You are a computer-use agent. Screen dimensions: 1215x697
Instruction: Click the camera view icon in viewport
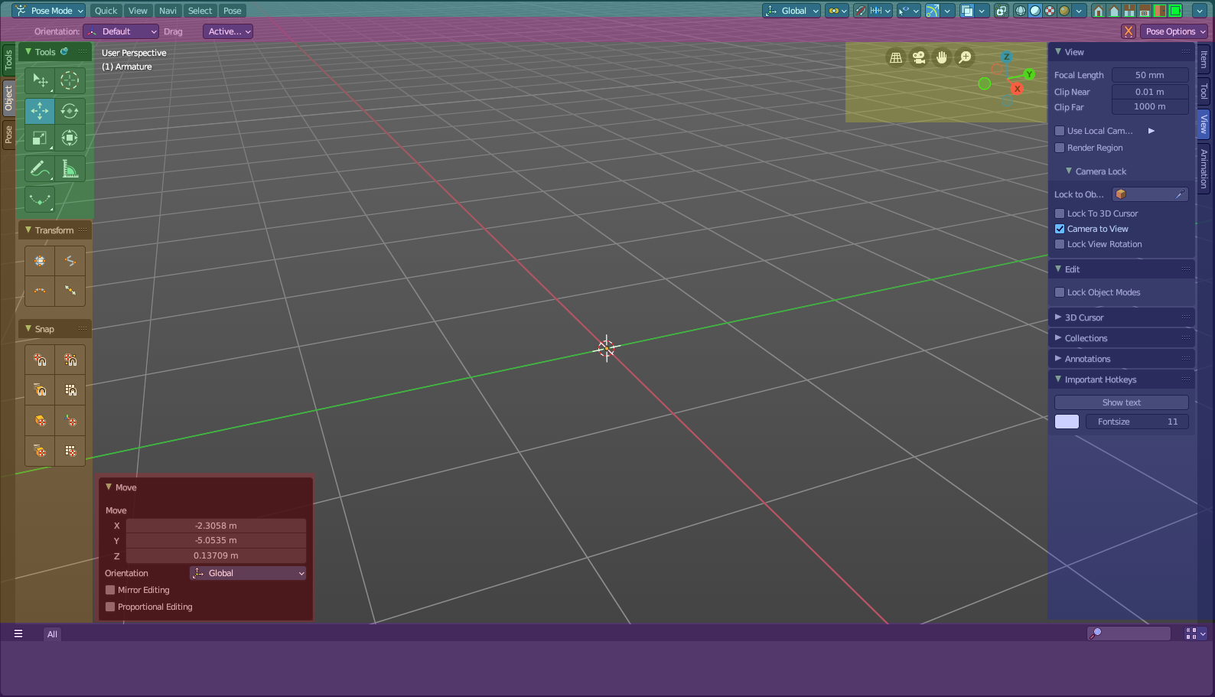(919, 57)
